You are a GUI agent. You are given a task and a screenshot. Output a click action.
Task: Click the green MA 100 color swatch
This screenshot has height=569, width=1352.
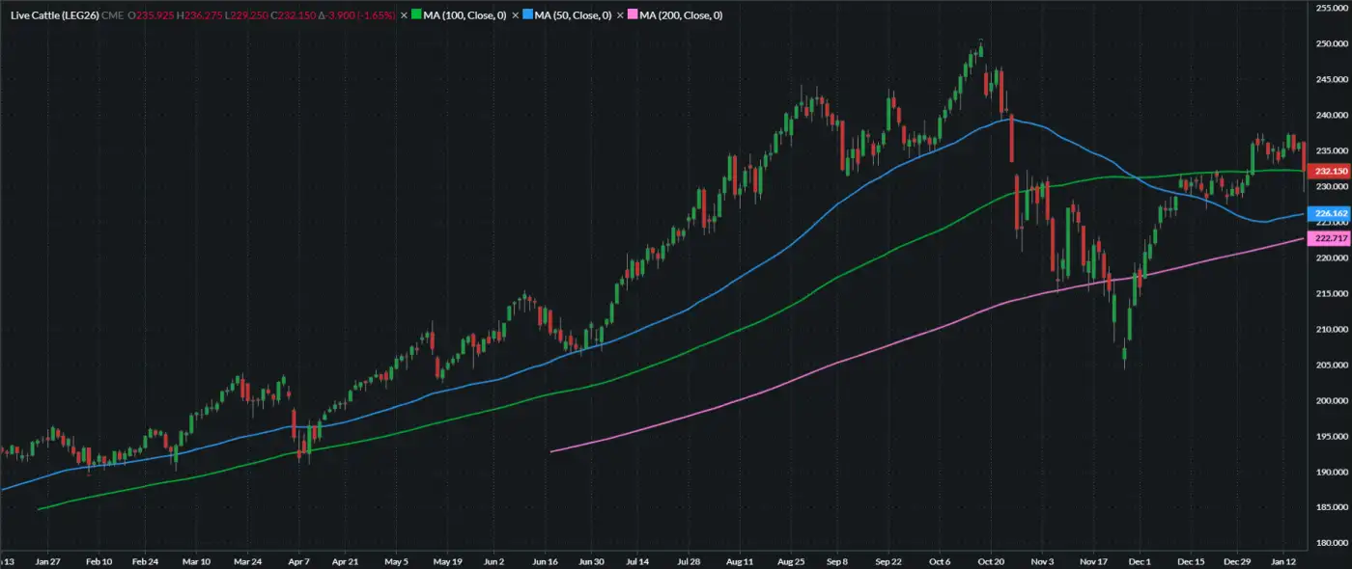(416, 15)
